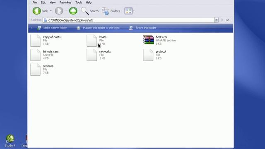265x149 pixels.
Task: Open the View menu
Action: (x=53, y=2)
